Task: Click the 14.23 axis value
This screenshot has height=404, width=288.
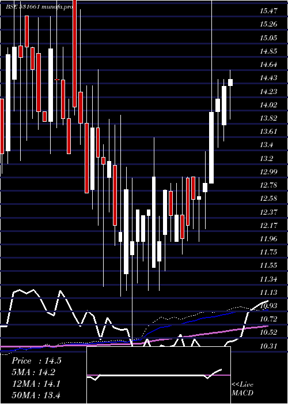Action: click(x=269, y=91)
